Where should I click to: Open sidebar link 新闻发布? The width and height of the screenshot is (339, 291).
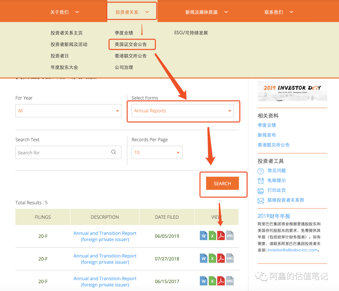(267, 135)
